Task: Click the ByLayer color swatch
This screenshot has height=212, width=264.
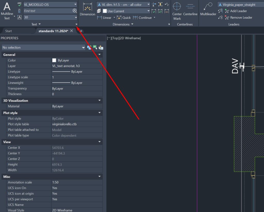Action: click(54, 60)
